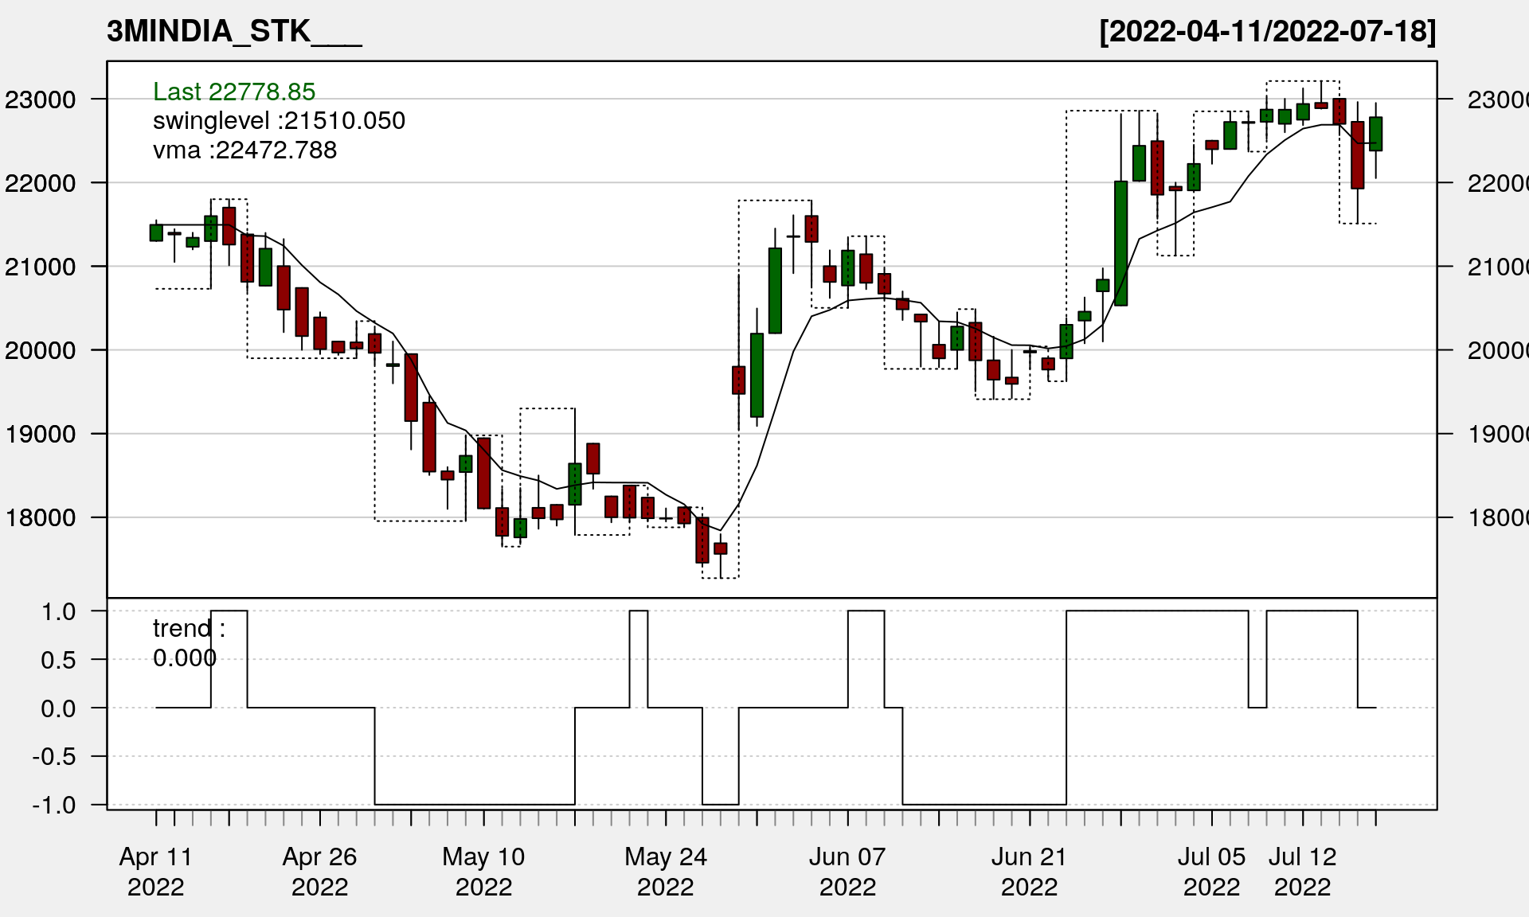
Task: Click the 23000 left price axis label
Action: point(41,100)
